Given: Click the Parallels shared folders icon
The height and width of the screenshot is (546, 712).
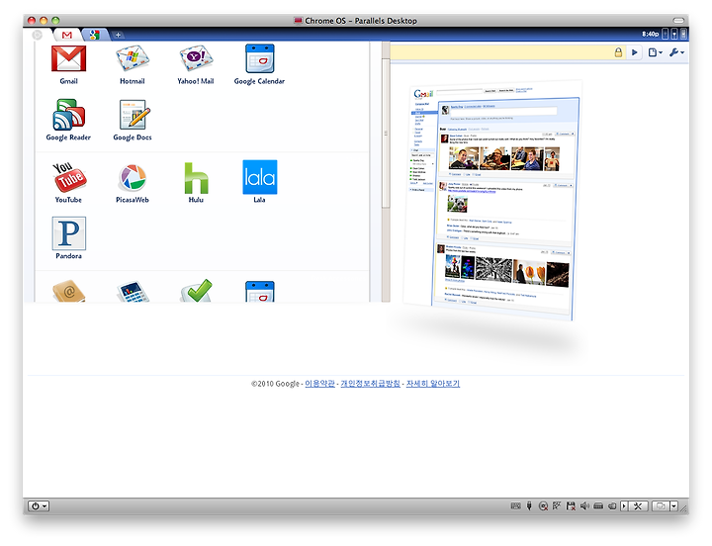Looking at the screenshot, I should (612, 506).
